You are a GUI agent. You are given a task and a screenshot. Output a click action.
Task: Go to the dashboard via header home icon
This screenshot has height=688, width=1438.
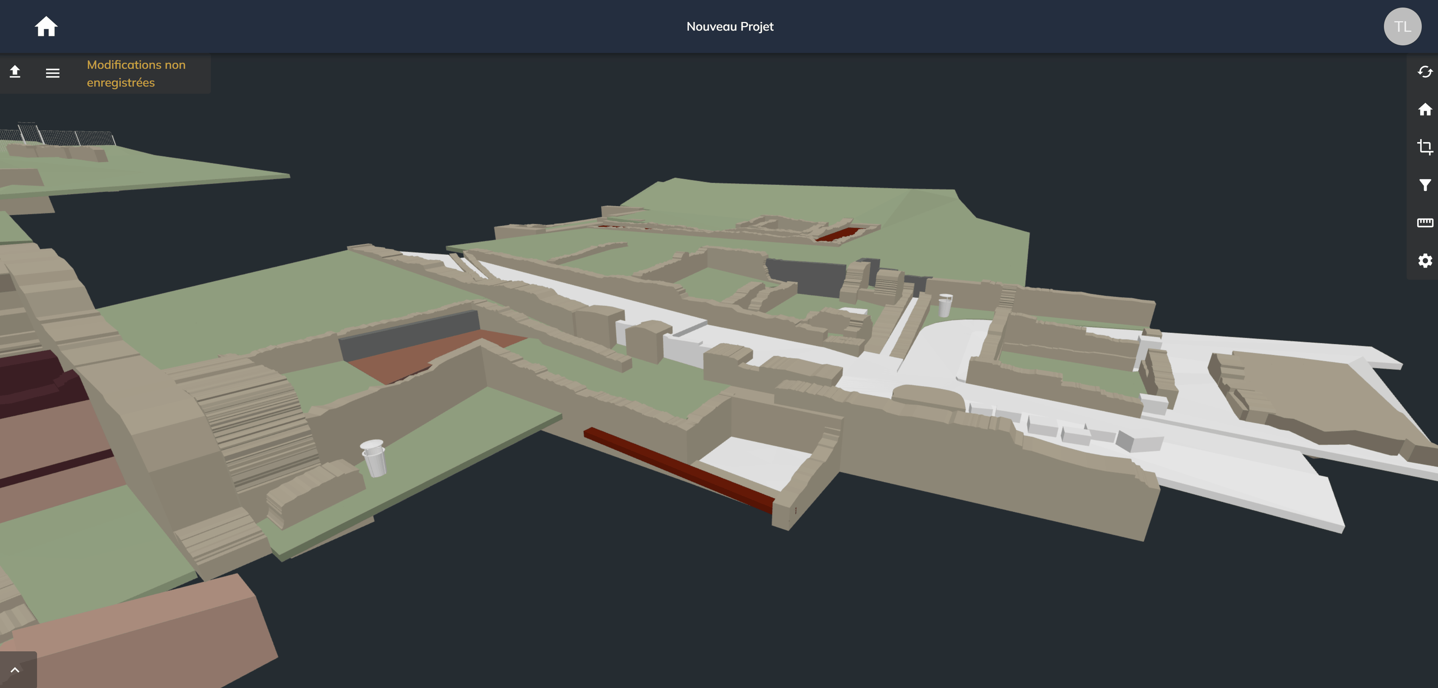click(46, 26)
